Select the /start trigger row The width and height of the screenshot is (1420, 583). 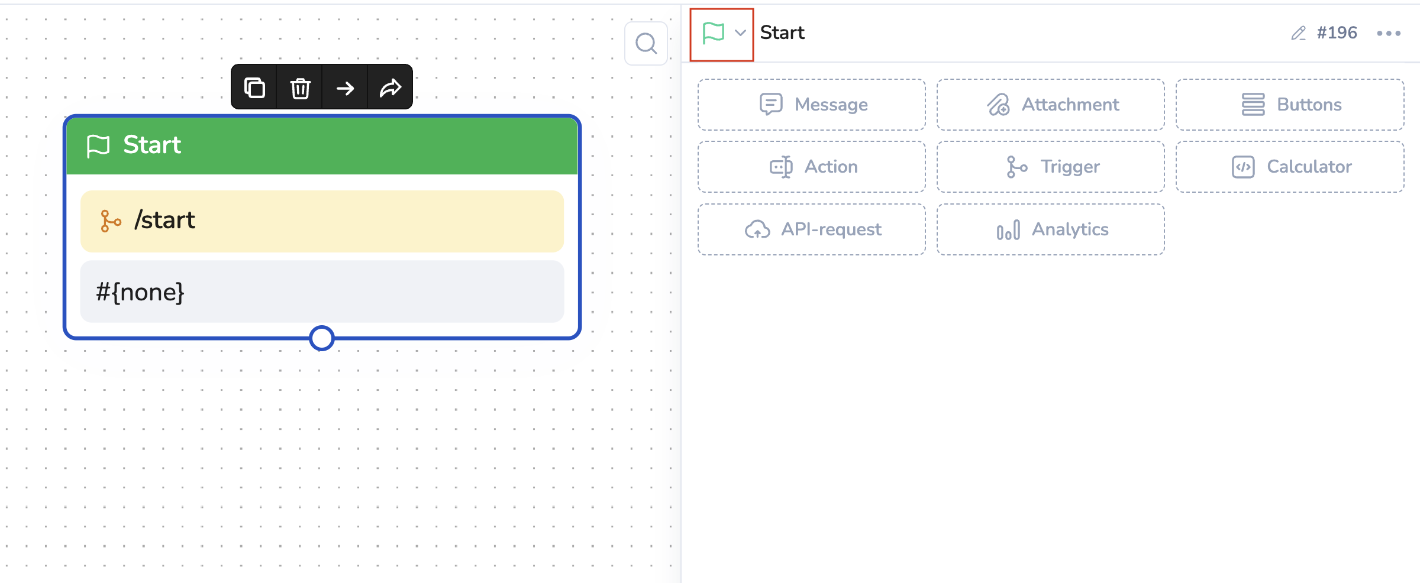[x=322, y=221]
